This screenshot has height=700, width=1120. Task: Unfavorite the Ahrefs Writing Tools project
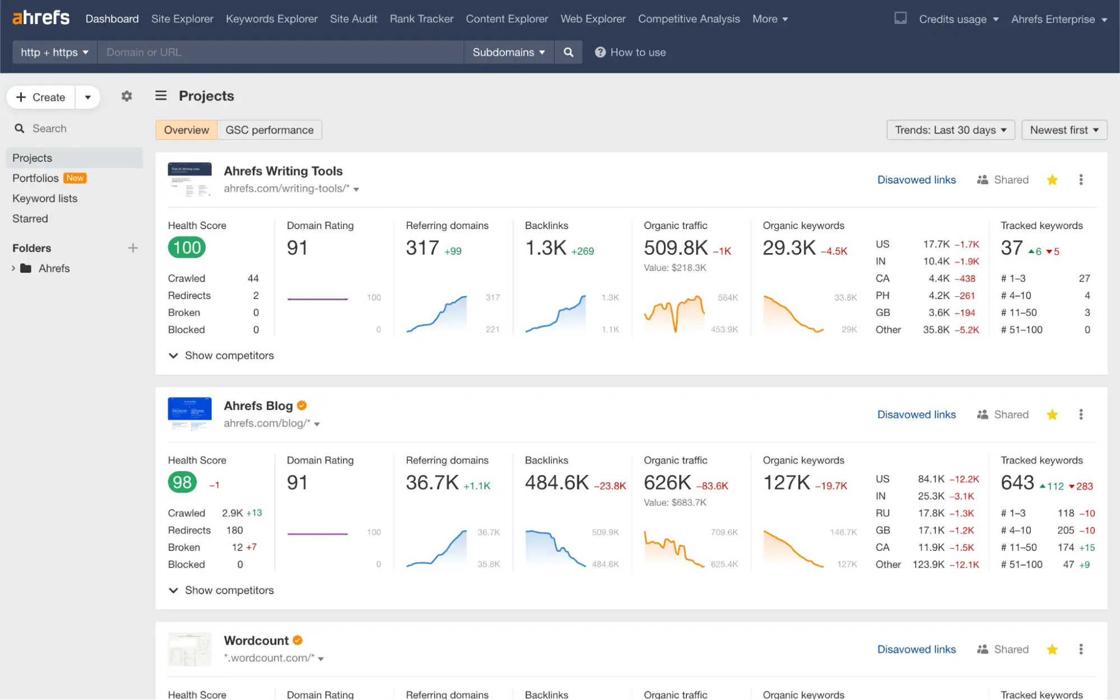(1052, 179)
